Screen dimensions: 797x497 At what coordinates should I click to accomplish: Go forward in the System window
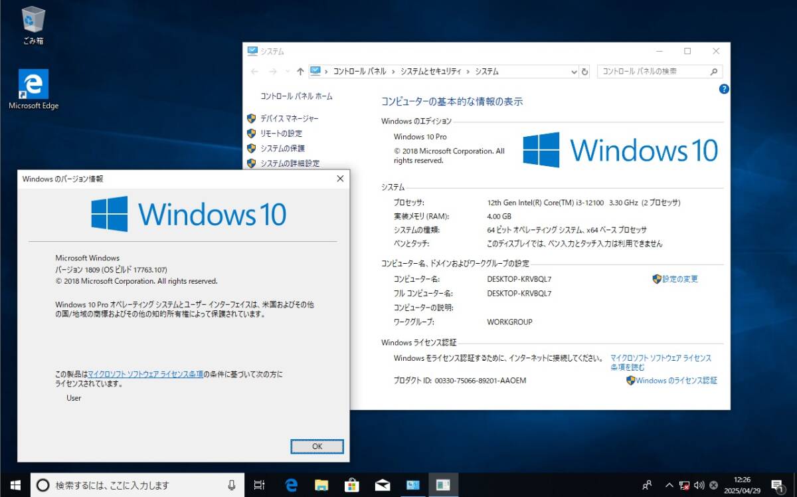tap(272, 72)
